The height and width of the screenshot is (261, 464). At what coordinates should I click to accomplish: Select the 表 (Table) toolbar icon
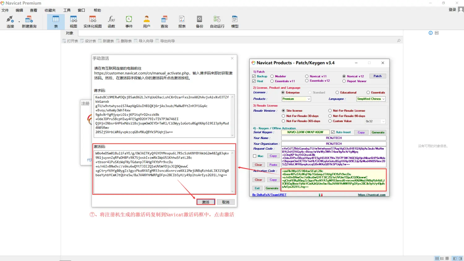click(x=56, y=22)
